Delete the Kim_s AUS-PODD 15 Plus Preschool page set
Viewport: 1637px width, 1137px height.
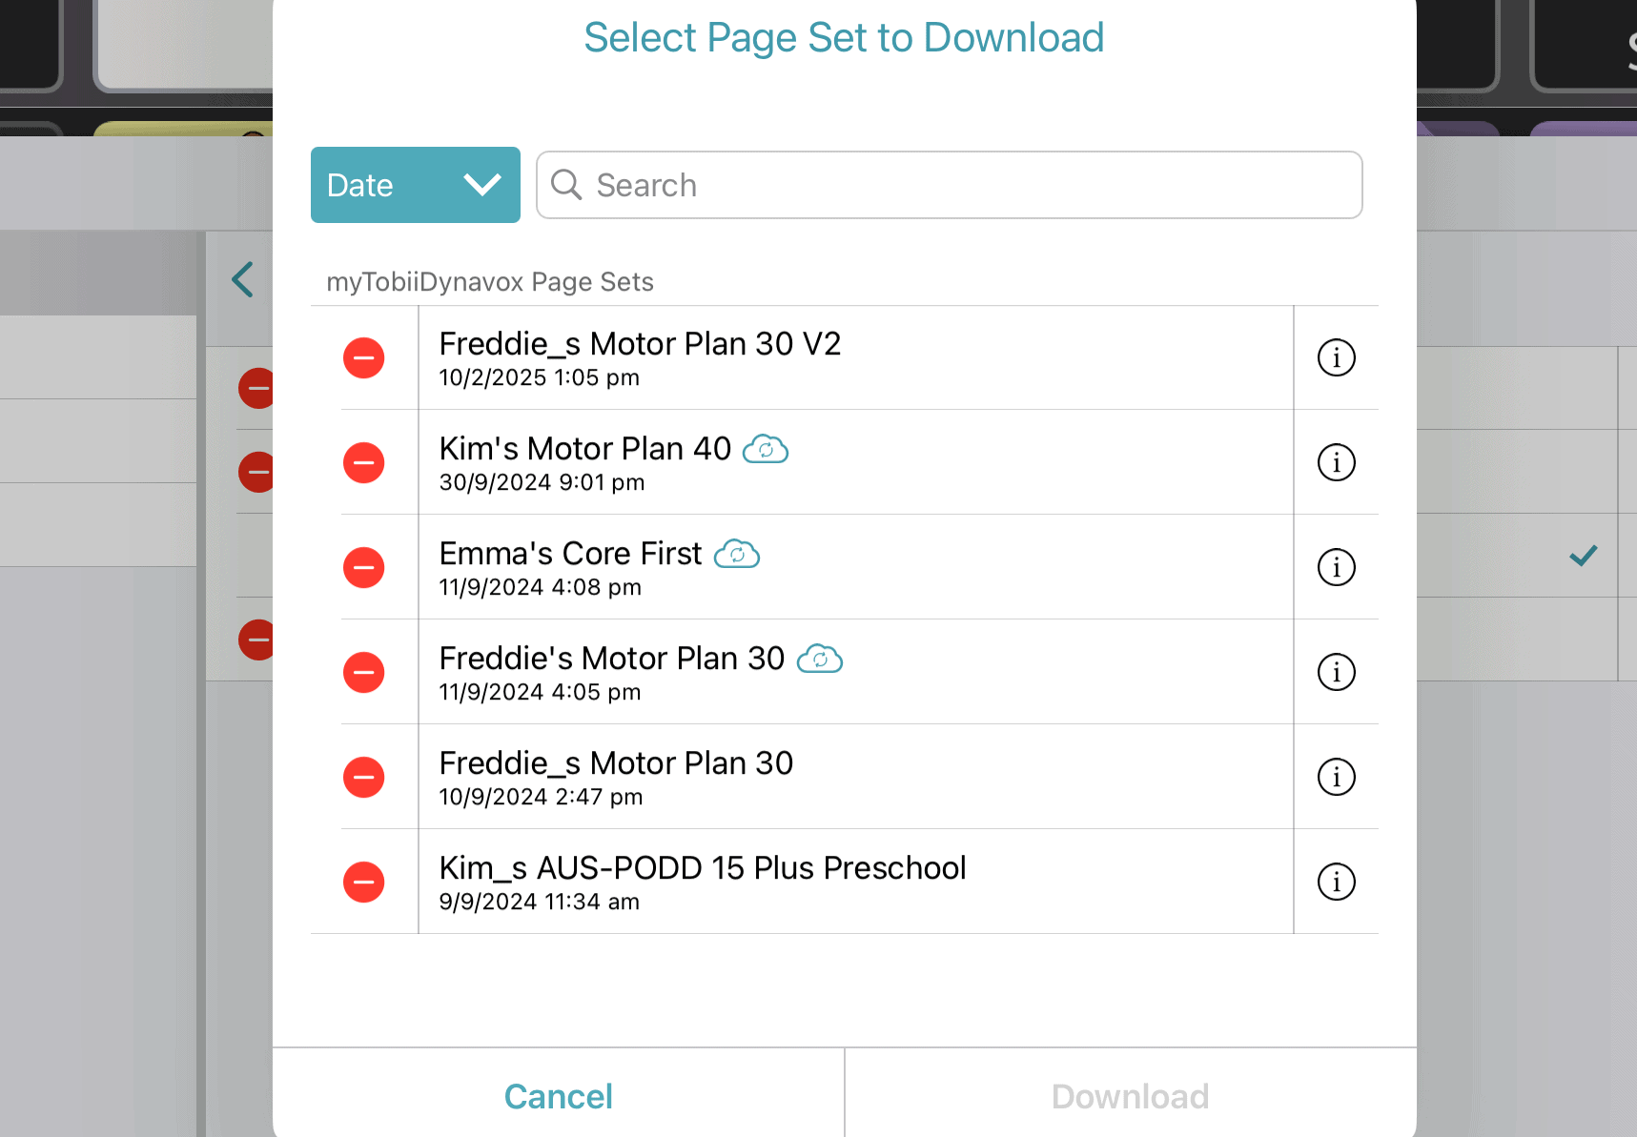(x=363, y=882)
